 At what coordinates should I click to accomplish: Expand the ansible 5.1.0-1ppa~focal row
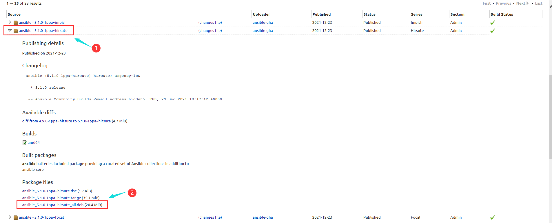pyautogui.click(x=10, y=217)
